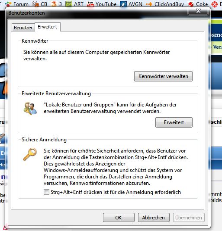Switch to the Benutzer tab
The width and height of the screenshot is (222, 231).
23,28
